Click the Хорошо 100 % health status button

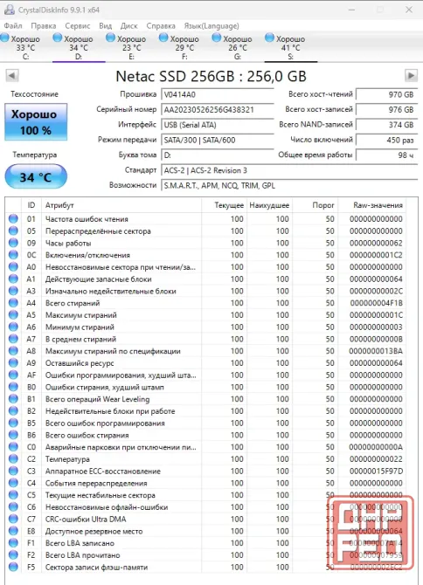point(36,122)
